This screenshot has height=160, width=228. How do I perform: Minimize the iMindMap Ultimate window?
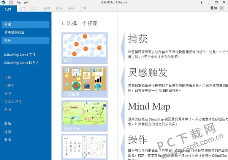pos(209,3)
